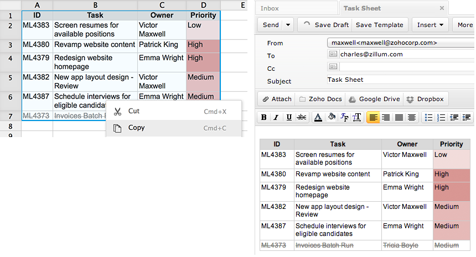Open the font family picker
Viewport: 476px width, 257px height.
[344, 117]
